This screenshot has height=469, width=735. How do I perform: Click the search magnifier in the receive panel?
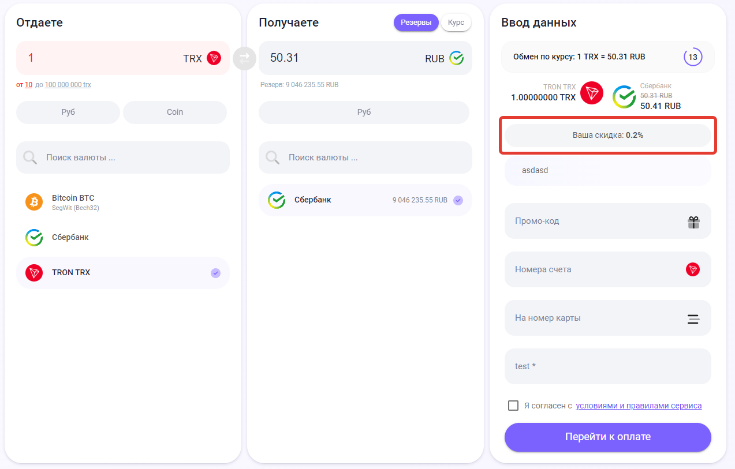(273, 157)
